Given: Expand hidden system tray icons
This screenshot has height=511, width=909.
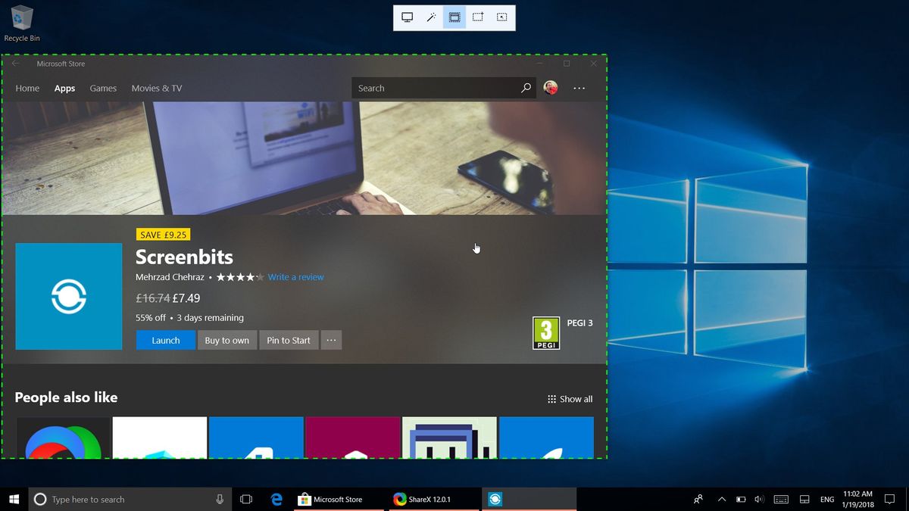Looking at the screenshot, I should [722, 499].
